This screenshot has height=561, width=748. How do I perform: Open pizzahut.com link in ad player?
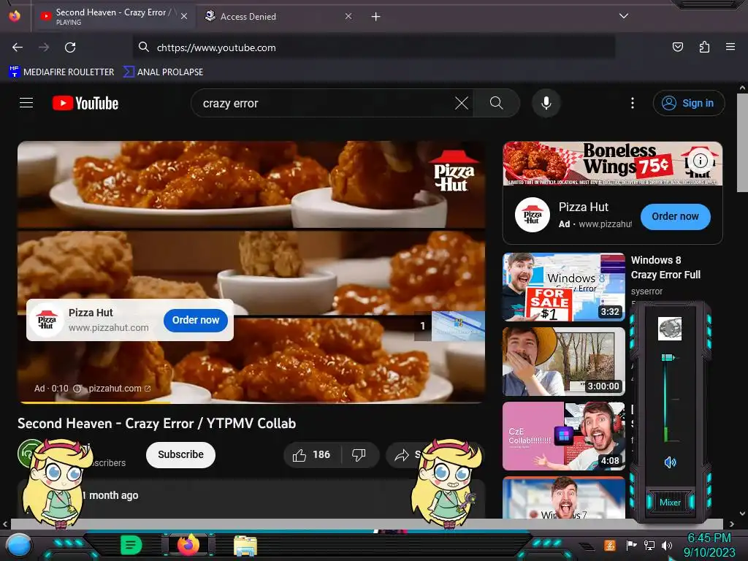(x=120, y=389)
